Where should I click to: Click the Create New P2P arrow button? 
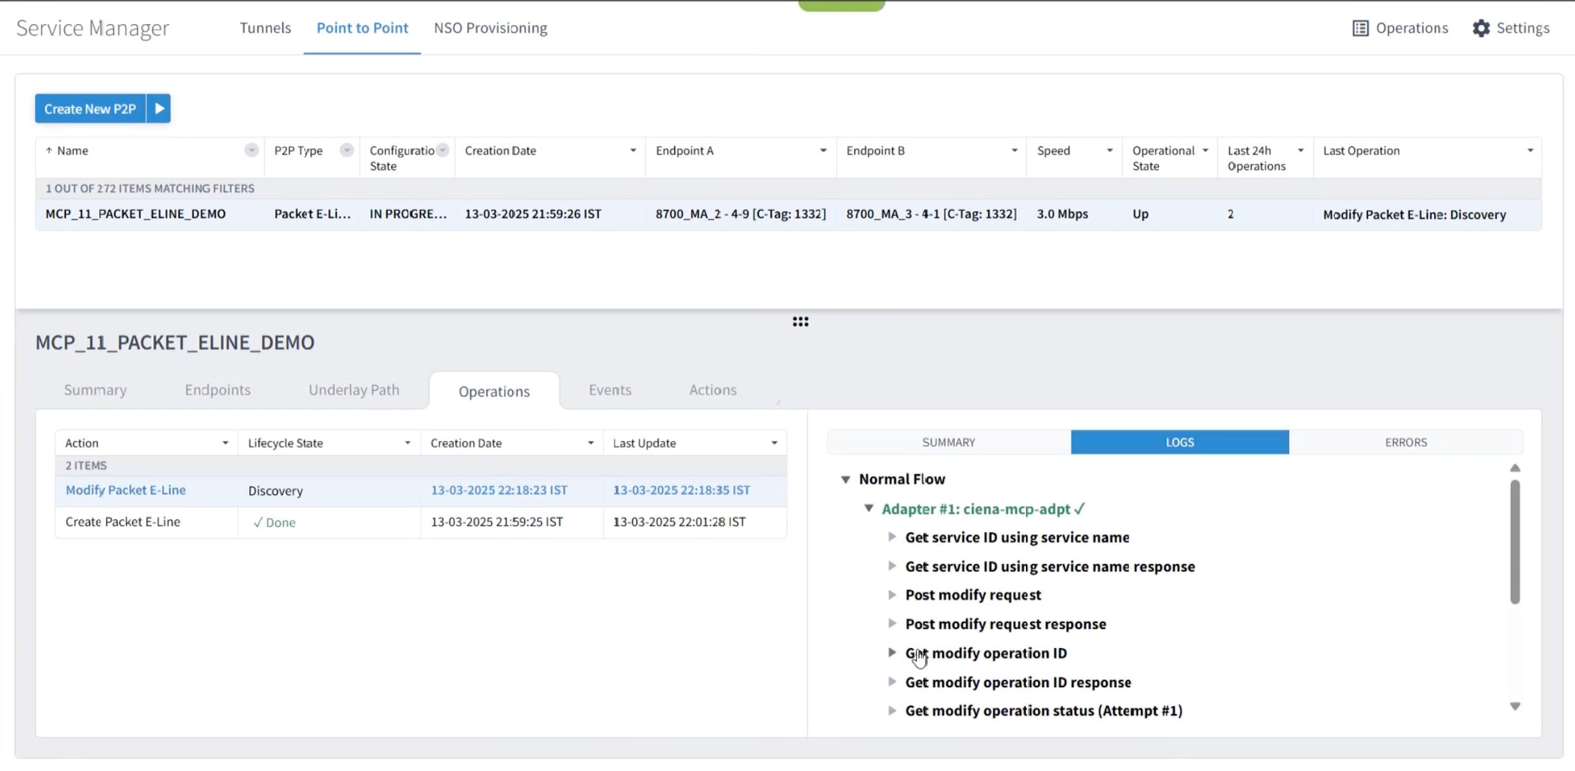pos(159,109)
